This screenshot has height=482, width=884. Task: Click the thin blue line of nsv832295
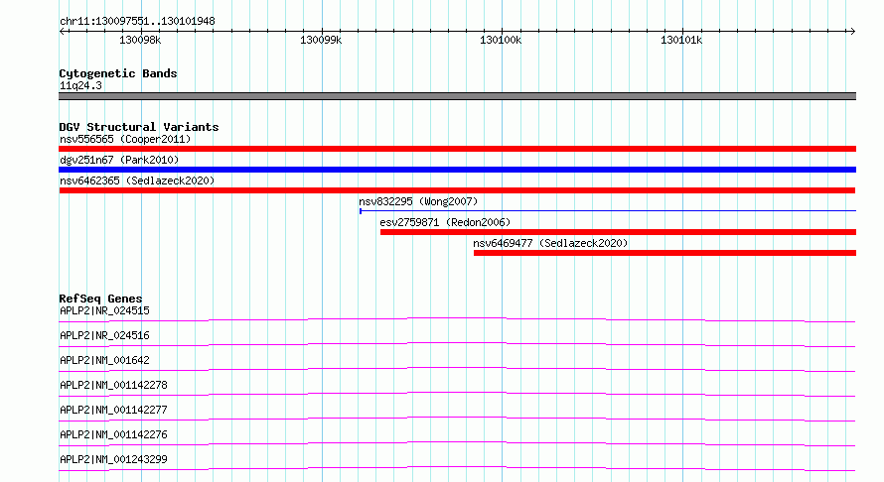(608, 211)
